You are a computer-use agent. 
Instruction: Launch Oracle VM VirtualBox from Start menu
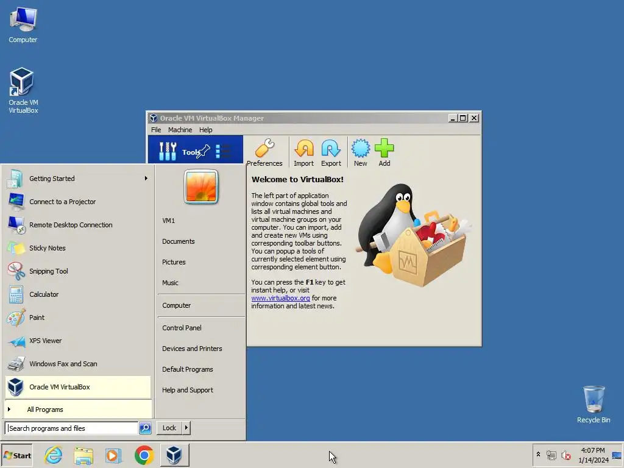77,387
